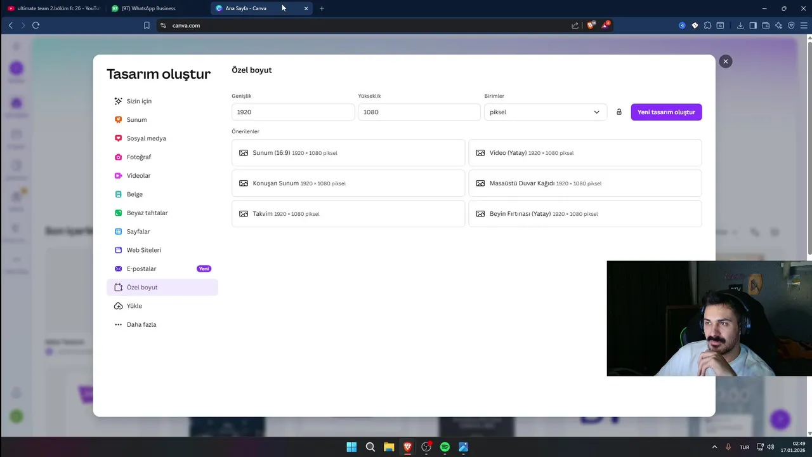
Task: Switch to the YouTube browser tab
Action: [x=53, y=8]
